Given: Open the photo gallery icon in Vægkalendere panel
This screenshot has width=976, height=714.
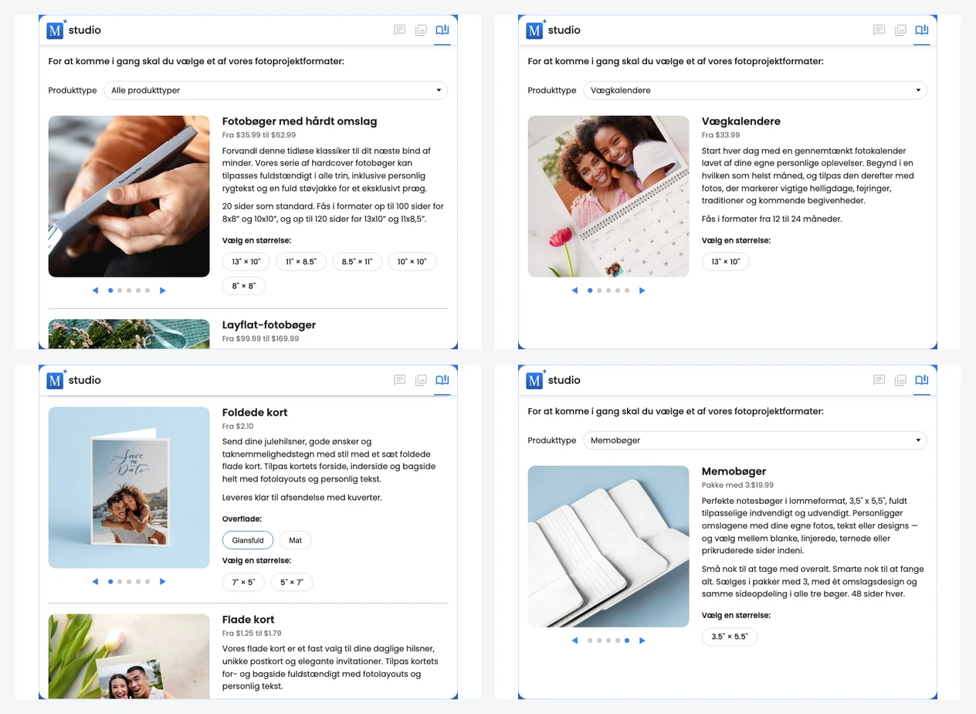Looking at the screenshot, I should click(x=900, y=30).
